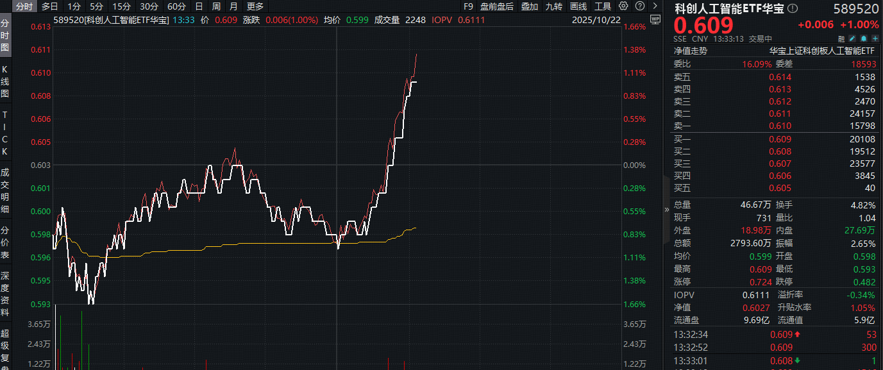Open the price alert bell icon
Viewport: 883px width, 370px height.
[x=864, y=38]
